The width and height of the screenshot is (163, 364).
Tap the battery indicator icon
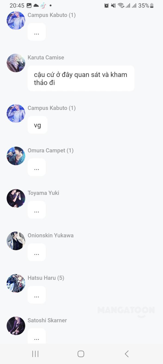click(152, 5)
